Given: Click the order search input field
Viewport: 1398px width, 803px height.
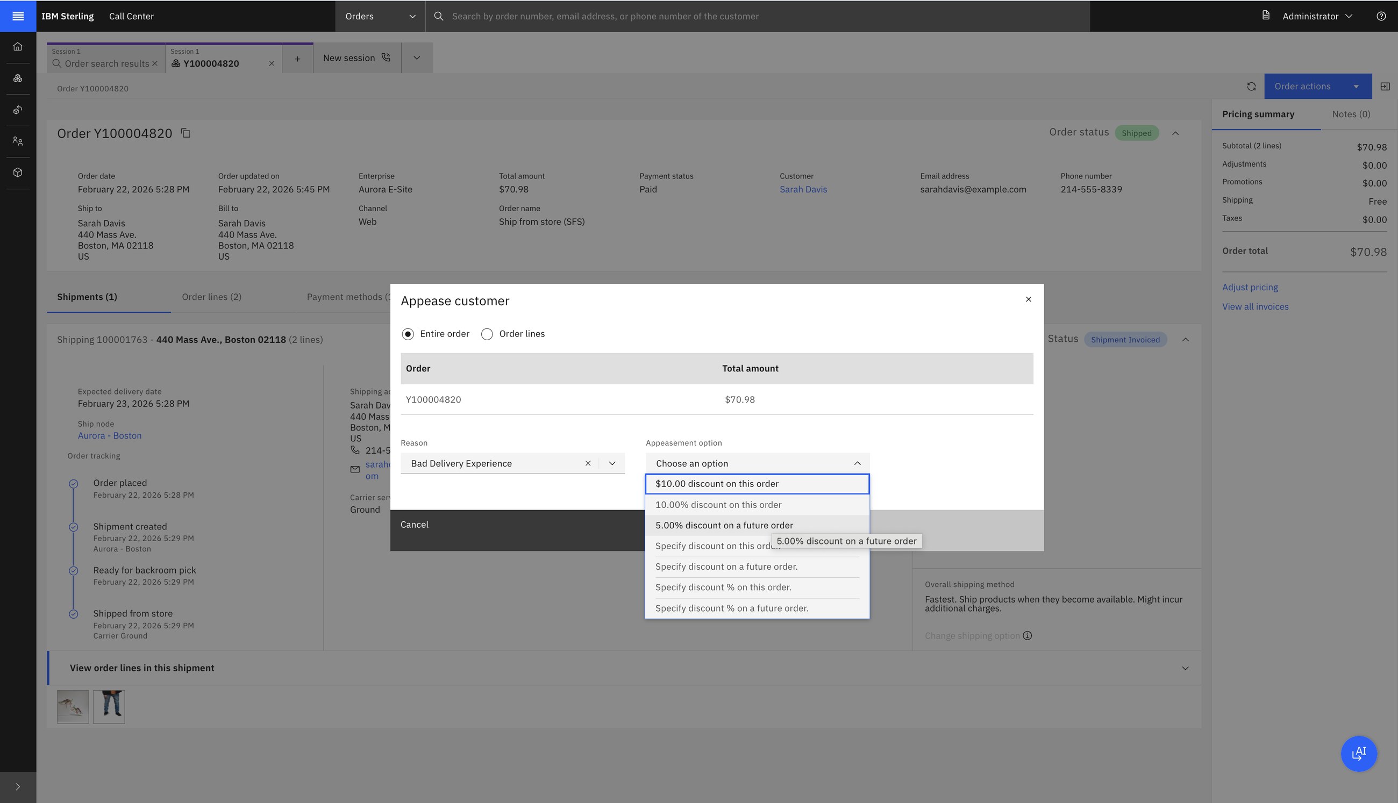Looking at the screenshot, I should tap(758, 16).
